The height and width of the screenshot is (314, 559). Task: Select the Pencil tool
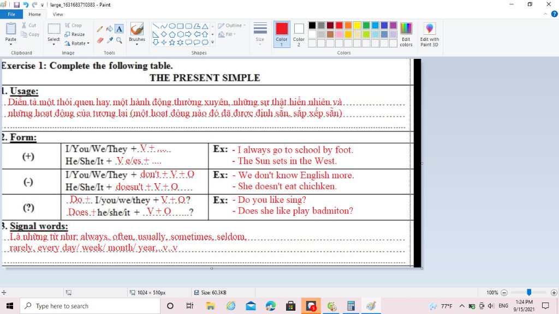pyautogui.click(x=100, y=29)
